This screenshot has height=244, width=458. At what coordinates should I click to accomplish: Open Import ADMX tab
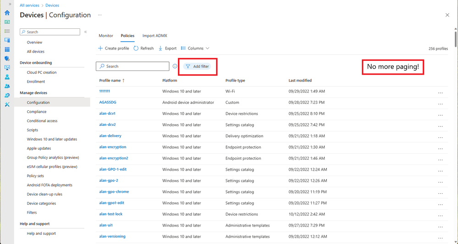coord(155,36)
